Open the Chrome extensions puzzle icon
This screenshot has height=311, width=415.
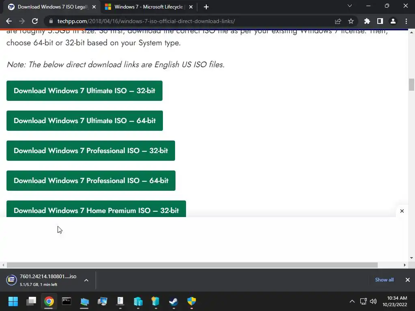367,21
